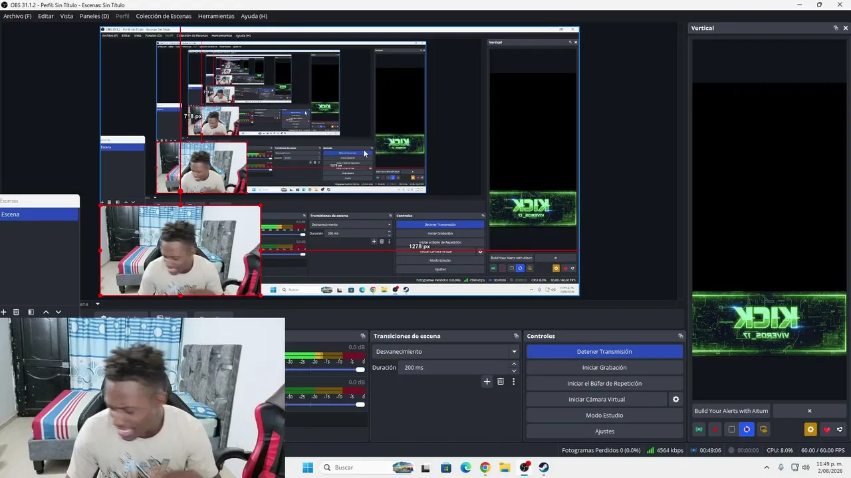Open scene filters icon in the scenes toolbar
The image size is (851, 478).
(x=31, y=312)
